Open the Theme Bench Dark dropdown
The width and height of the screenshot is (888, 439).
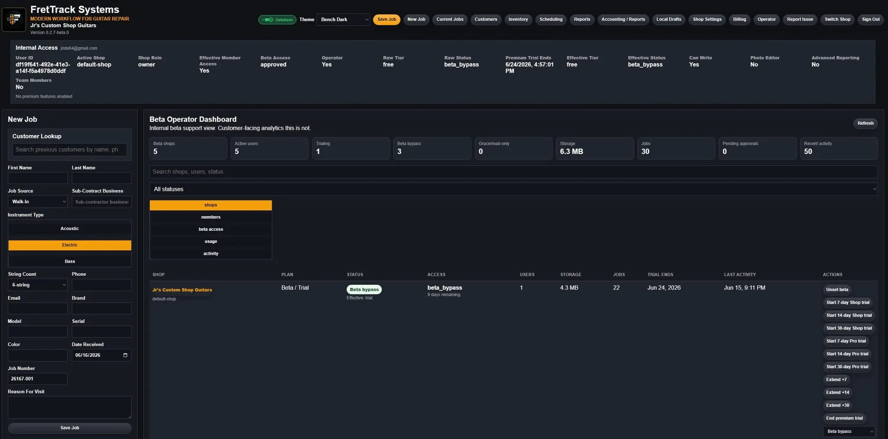click(343, 19)
